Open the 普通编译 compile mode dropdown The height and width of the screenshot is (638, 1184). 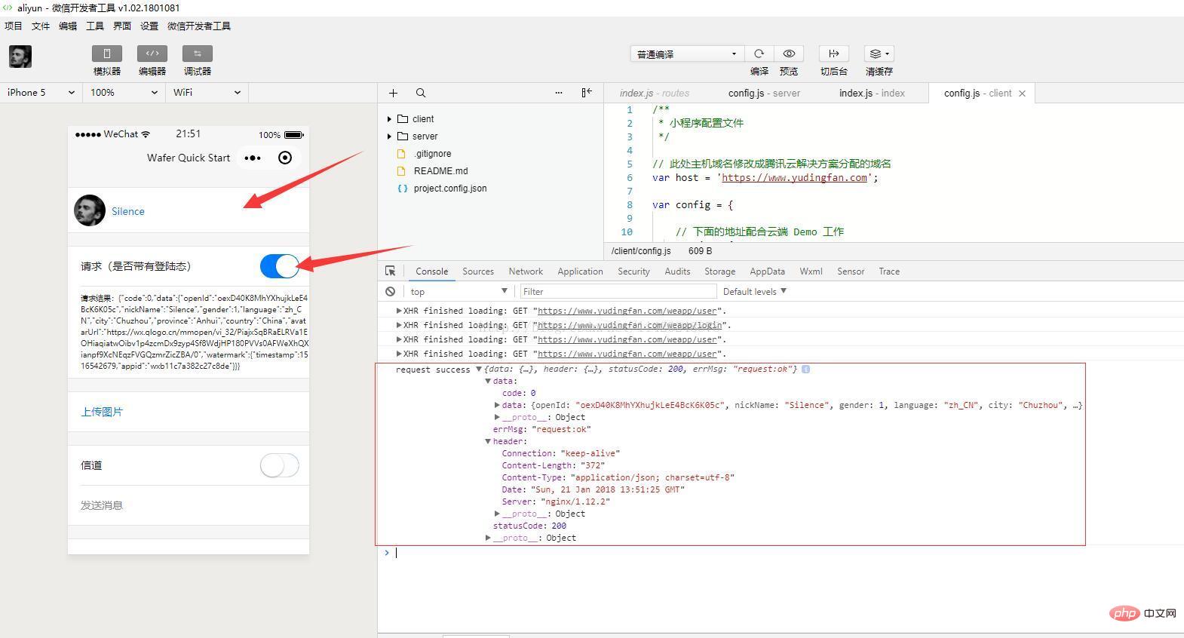[687, 54]
